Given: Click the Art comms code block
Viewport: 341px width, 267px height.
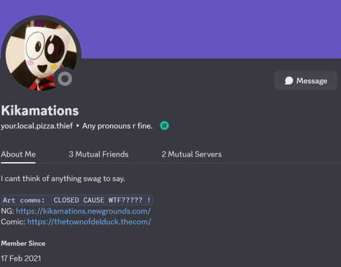Looking at the screenshot, I should click(77, 200).
